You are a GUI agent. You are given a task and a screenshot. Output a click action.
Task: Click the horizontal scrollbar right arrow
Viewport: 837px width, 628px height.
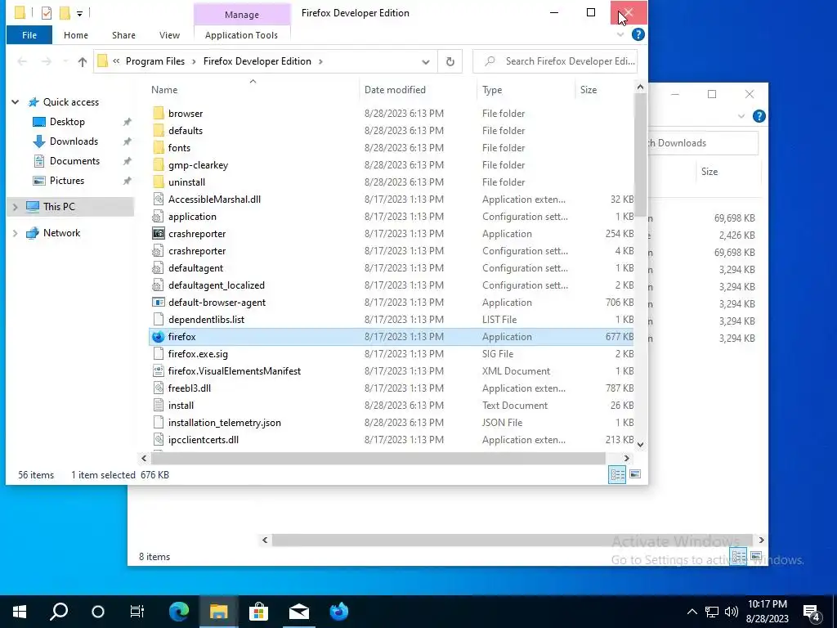click(x=627, y=458)
